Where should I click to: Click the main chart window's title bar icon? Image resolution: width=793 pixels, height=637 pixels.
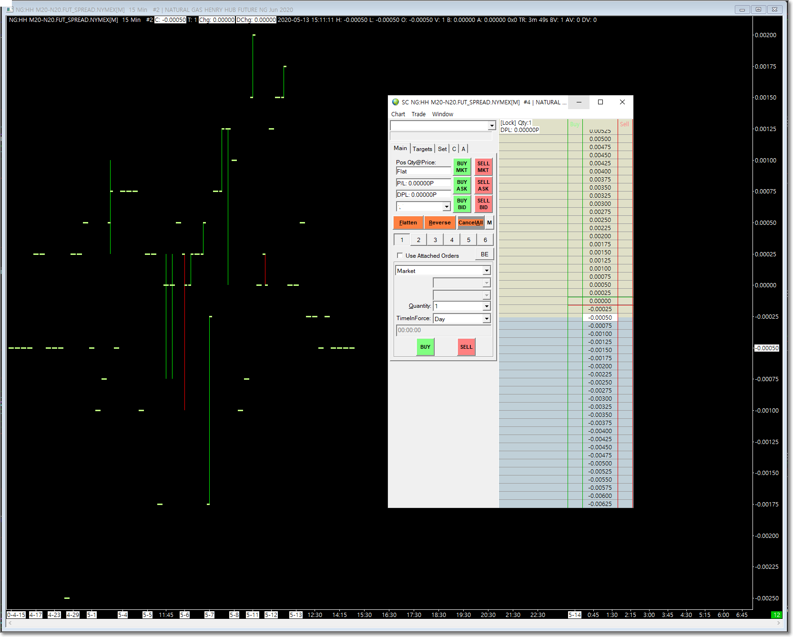[x=10, y=10]
